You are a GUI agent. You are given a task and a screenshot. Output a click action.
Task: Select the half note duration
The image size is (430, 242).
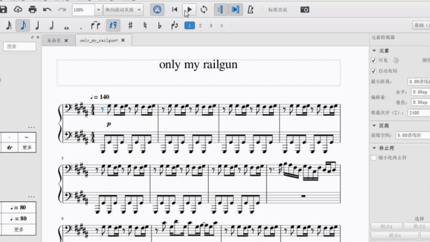click(x=51, y=26)
